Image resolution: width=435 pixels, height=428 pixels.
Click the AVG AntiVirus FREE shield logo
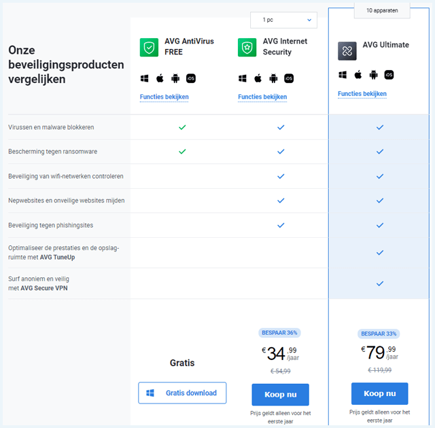point(149,48)
